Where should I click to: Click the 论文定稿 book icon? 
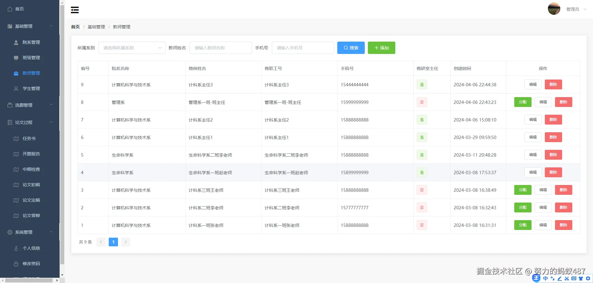16,200
